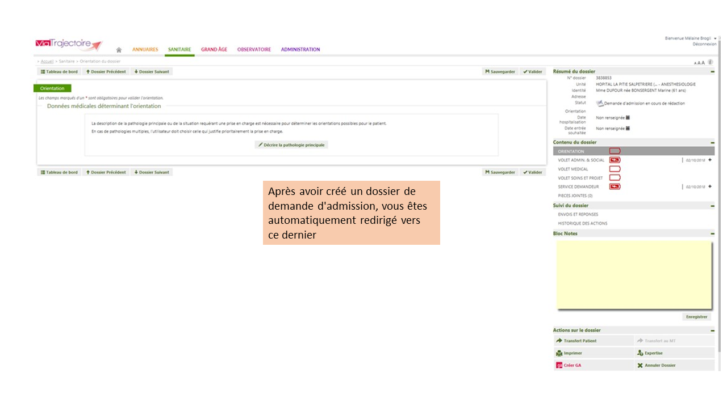The height and width of the screenshot is (408, 727).
Task: Collapse the Contenu du dossier section
Action: pyautogui.click(x=712, y=143)
